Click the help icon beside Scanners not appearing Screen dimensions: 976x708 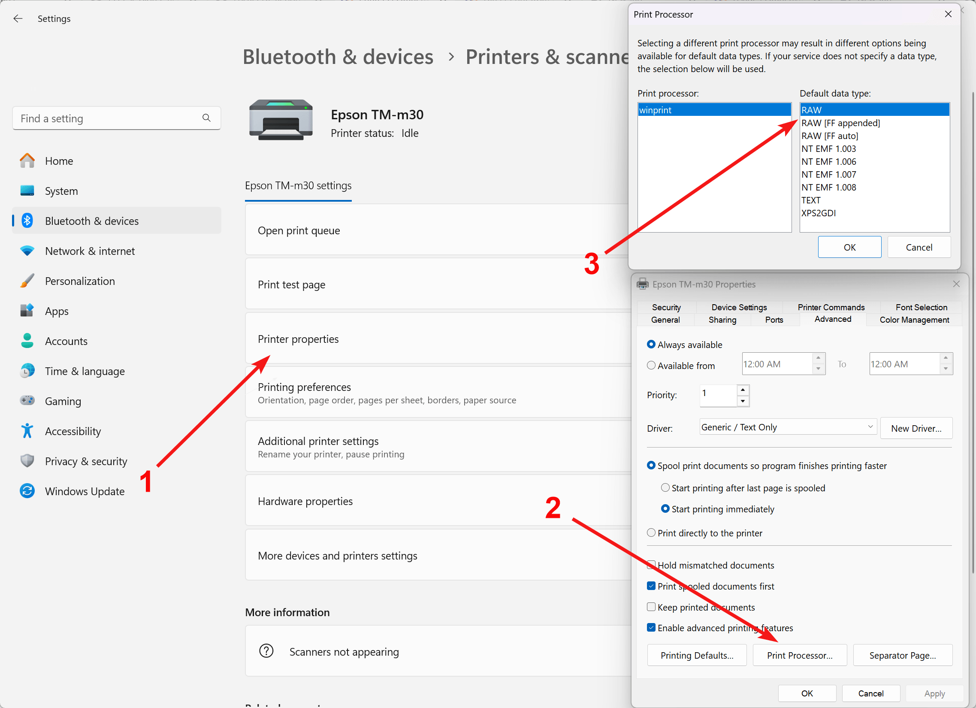tap(266, 651)
